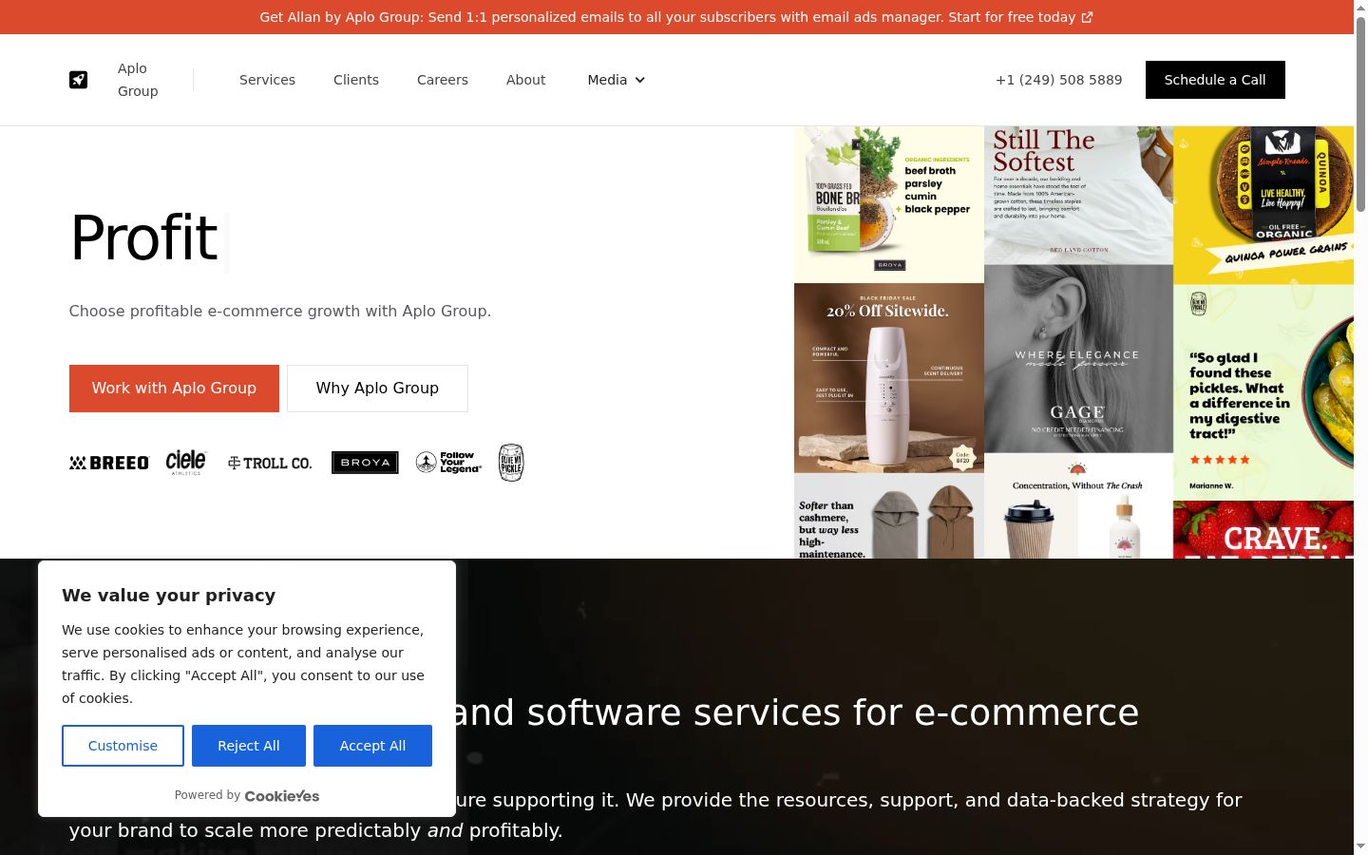Open the pickles testimonial ad thumbnail
This screenshot has height=855, width=1368.
(1263, 392)
